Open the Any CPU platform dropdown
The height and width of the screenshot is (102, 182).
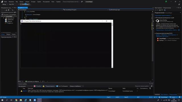(14, 4)
